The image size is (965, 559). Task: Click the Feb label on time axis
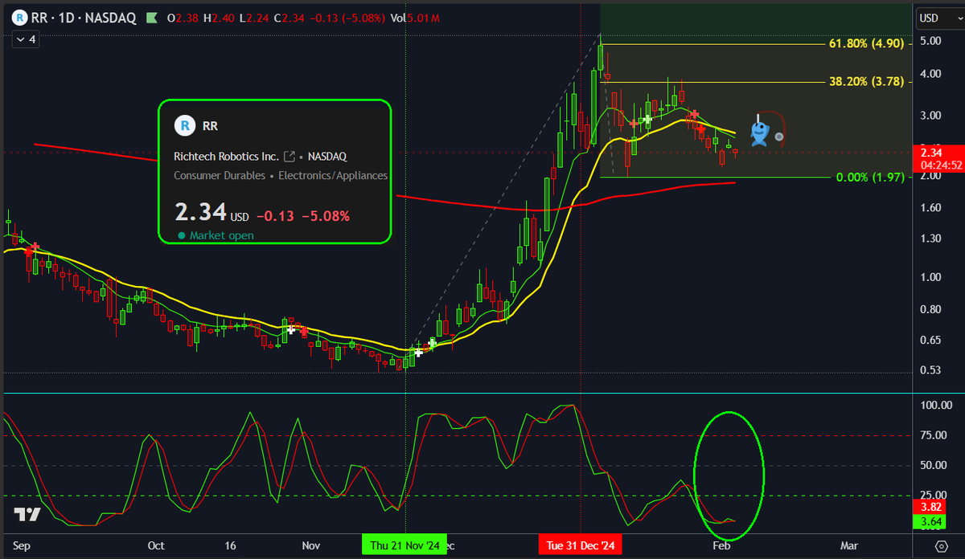[721, 545]
